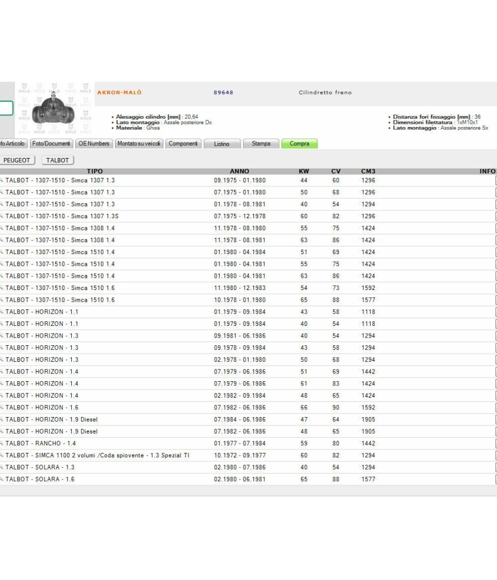The height and width of the screenshot is (580, 497).
Task: Click the TIPO column header
Action: coord(94,171)
